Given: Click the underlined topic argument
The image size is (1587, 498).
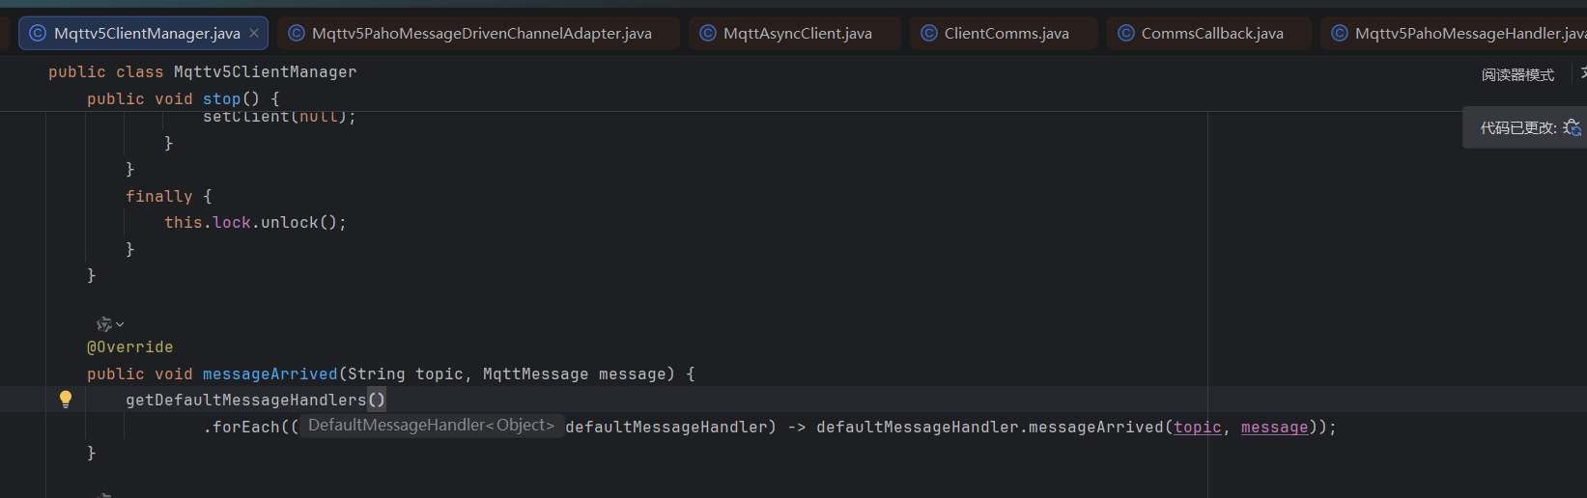Looking at the screenshot, I should 1197,427.
